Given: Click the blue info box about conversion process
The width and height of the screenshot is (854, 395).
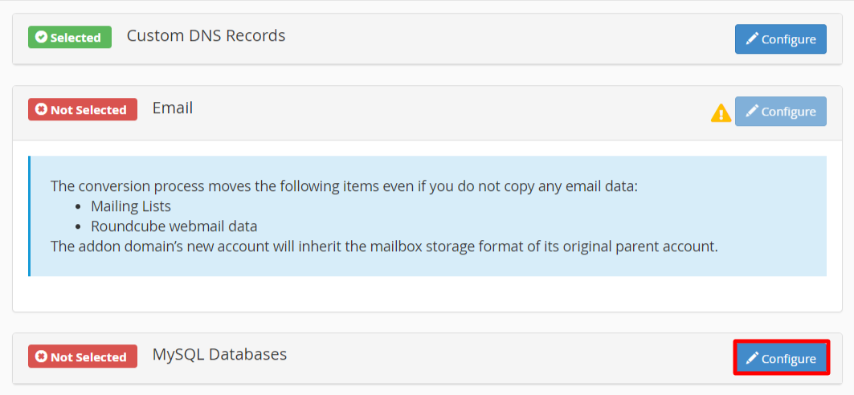Looking at the screenshot, I should pyautogui.click(x=427, y=216).
